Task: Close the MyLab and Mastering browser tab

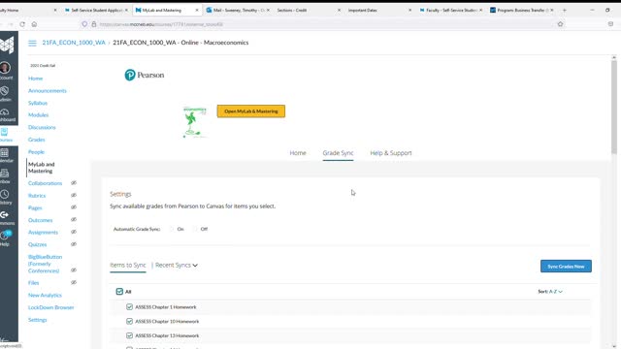Action: (x=197, y=10)
